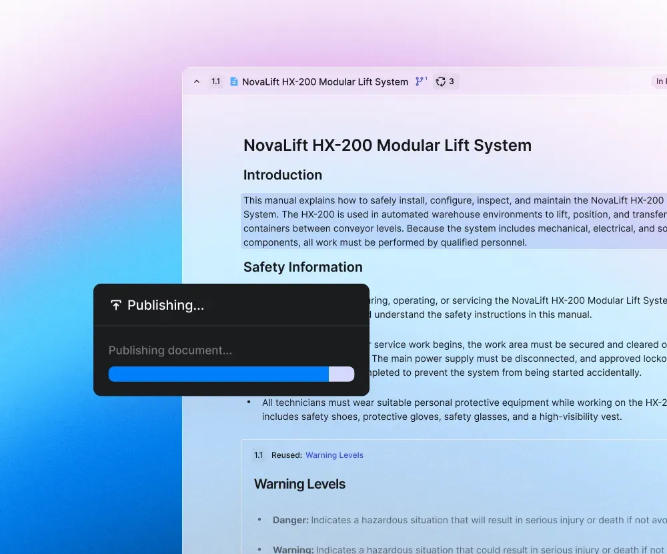Select the Safety Information heading
Screen dimensions: 667x554
click(x=303, y=267)
